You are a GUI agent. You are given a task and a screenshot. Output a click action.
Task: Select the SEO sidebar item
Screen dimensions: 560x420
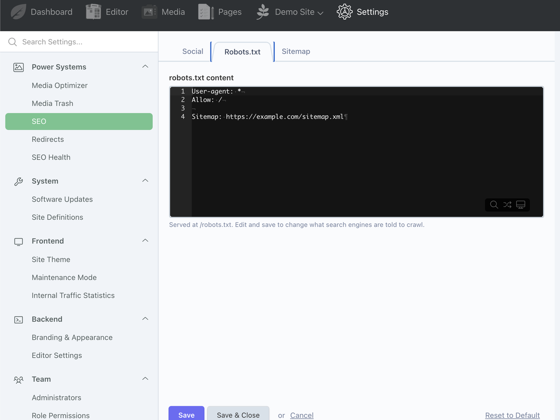tap(79, 121)
